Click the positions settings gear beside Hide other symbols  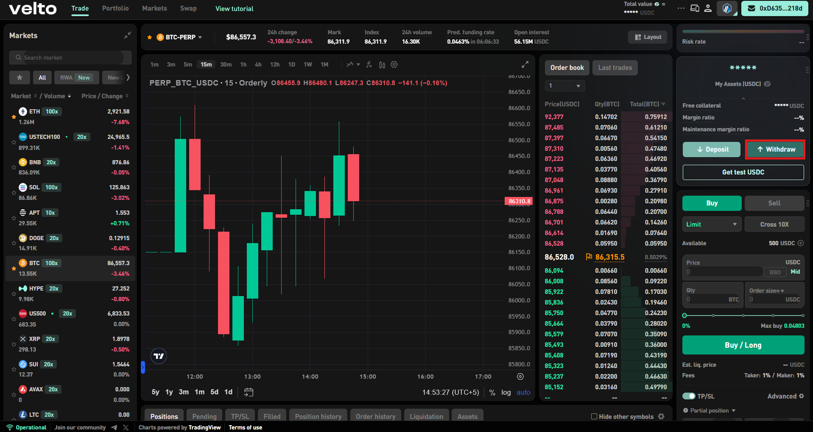[x=661, y=416]
